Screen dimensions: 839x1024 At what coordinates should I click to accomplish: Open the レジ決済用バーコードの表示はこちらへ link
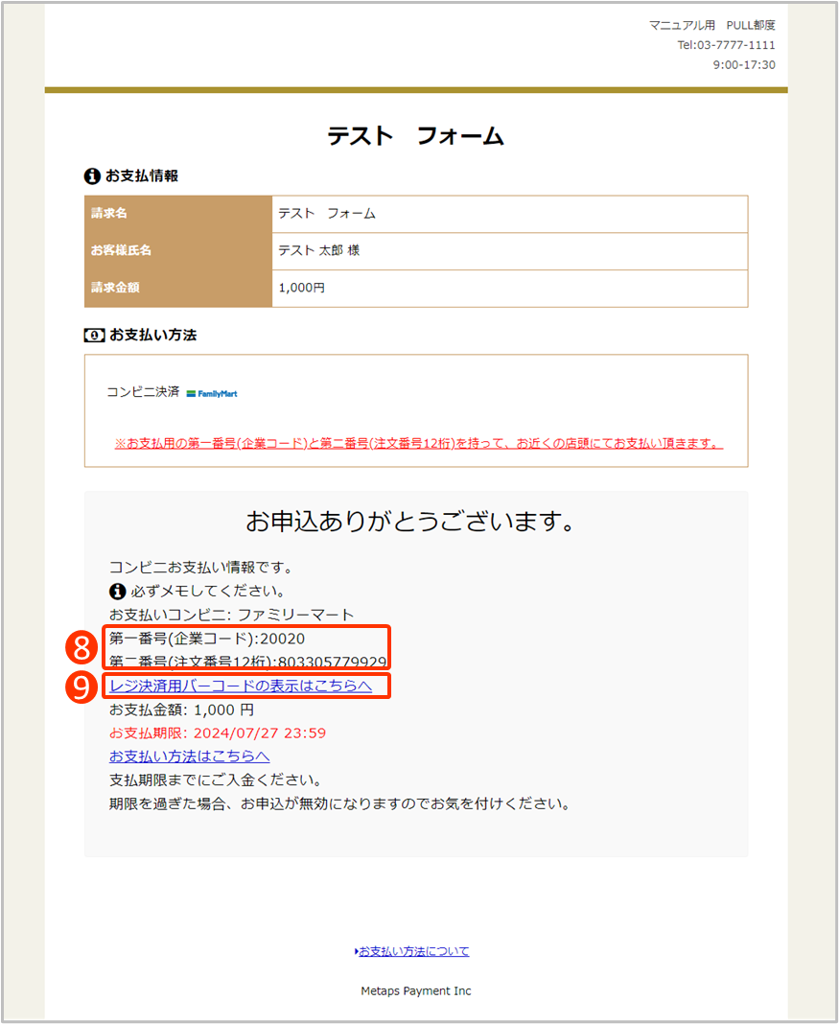(241, 686)
